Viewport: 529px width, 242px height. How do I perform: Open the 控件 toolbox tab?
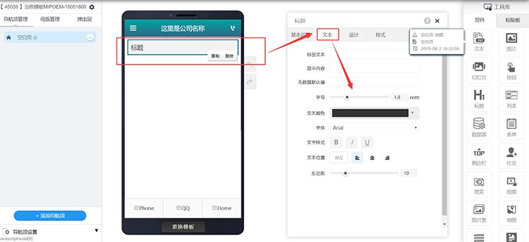point(480,20)
